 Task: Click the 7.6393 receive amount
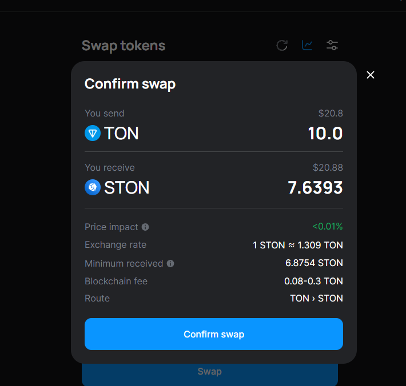315,187
